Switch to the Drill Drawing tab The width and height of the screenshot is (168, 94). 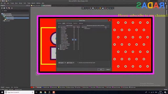coord(69,23)
